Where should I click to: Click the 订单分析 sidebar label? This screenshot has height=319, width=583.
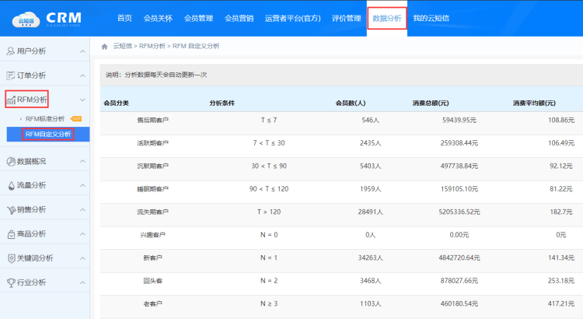click(31, 75)
